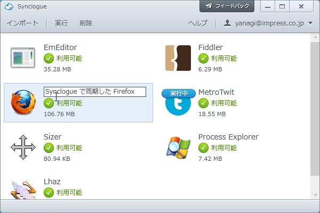Click the Fiddler title text
This screenshot has height=213, width=320.
pyautogui.click(x=211, y=47)
